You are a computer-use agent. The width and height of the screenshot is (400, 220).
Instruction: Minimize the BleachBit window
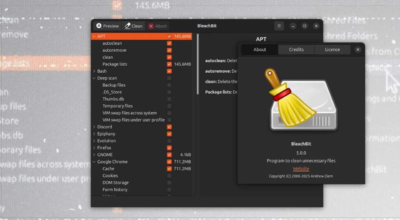(x=293, y=26)
